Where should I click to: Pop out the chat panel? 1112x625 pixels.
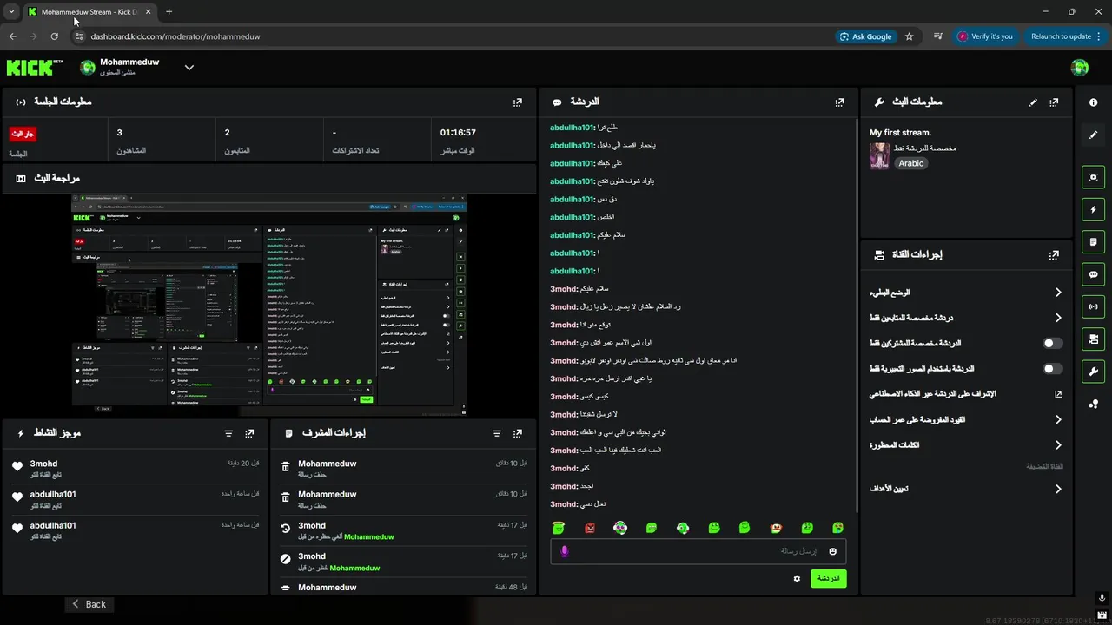click(839, 102)
